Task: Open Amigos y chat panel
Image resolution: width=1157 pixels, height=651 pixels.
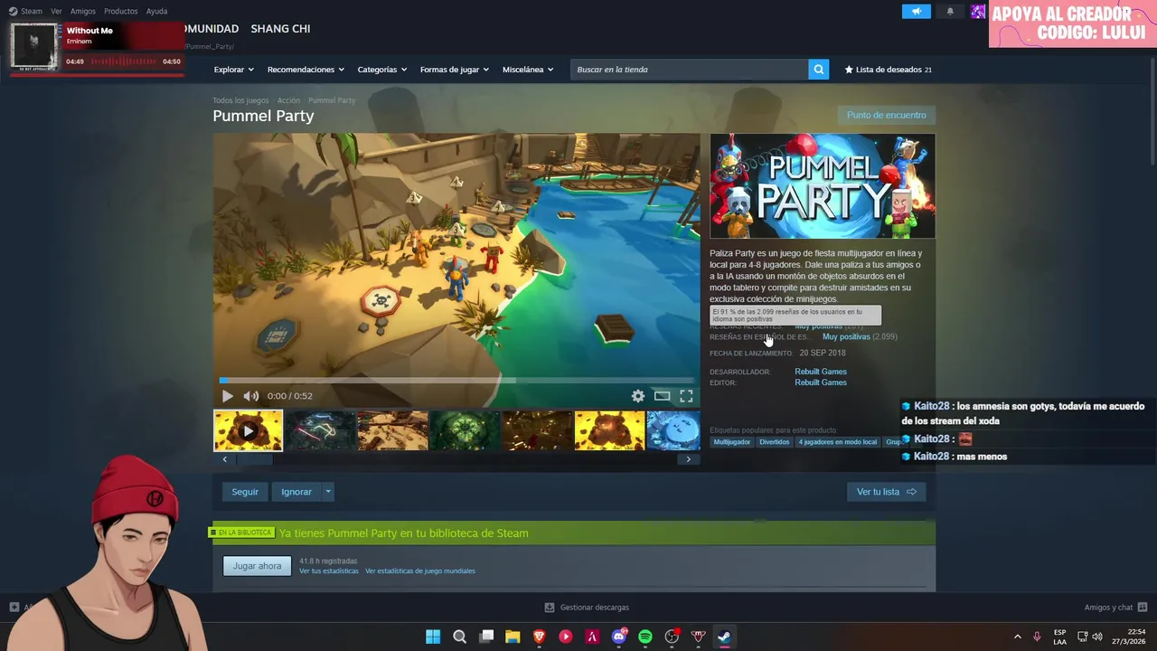Action: pos(1115,608)
